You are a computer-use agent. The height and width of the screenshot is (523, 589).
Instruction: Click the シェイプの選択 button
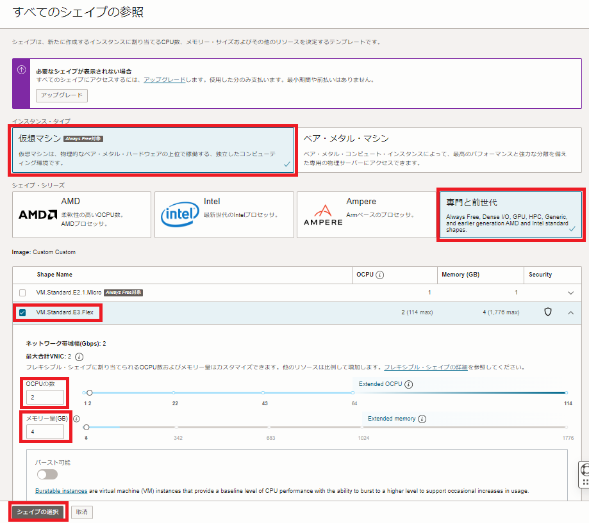pyautogui.click(x=38, y=512)
